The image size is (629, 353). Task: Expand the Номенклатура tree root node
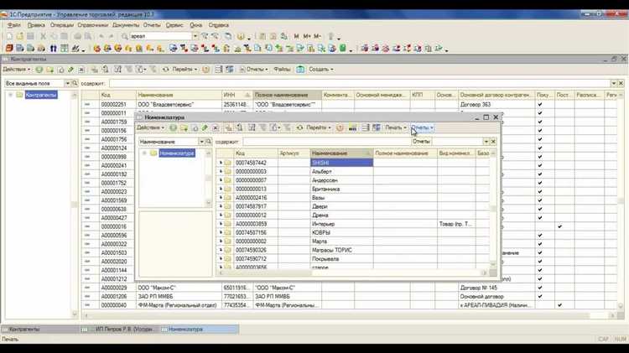click(x=144, y=153)
